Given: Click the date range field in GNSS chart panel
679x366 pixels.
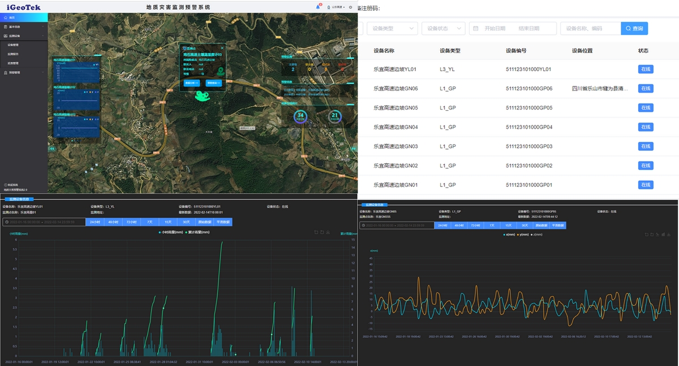Looking at the screenshot, I should pos(396,225).
